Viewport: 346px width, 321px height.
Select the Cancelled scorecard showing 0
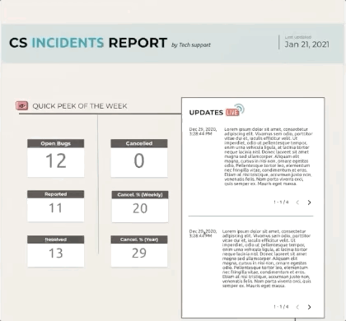tap(139, 158)
